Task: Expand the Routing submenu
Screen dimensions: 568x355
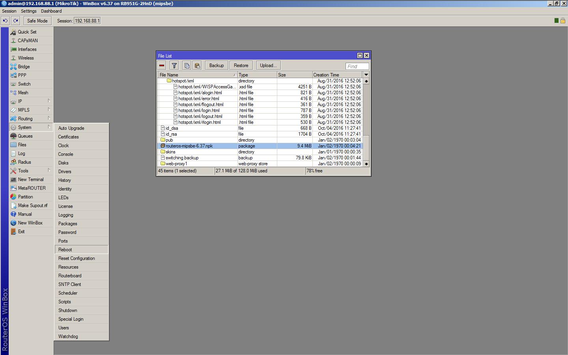Action: 31,119
